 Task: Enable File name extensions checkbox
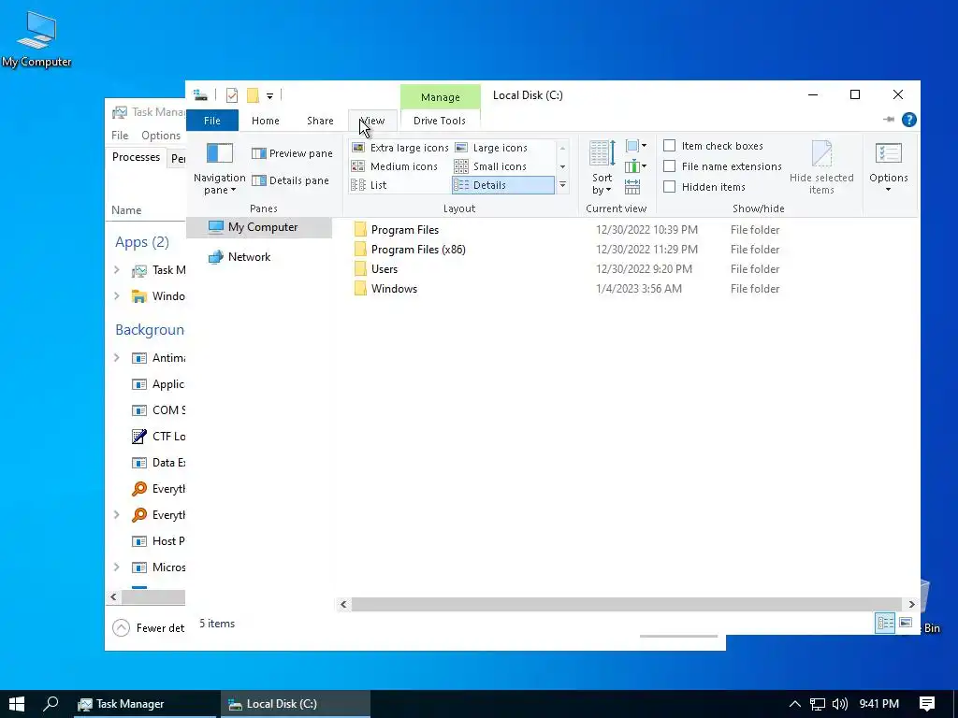pos(670,166)
